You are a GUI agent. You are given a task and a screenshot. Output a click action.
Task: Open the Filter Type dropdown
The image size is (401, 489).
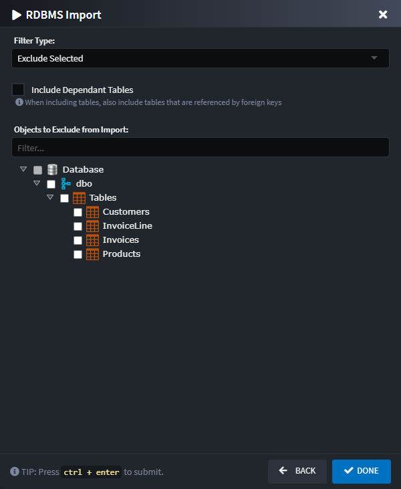pyautogui.click(x=200, y=58)
